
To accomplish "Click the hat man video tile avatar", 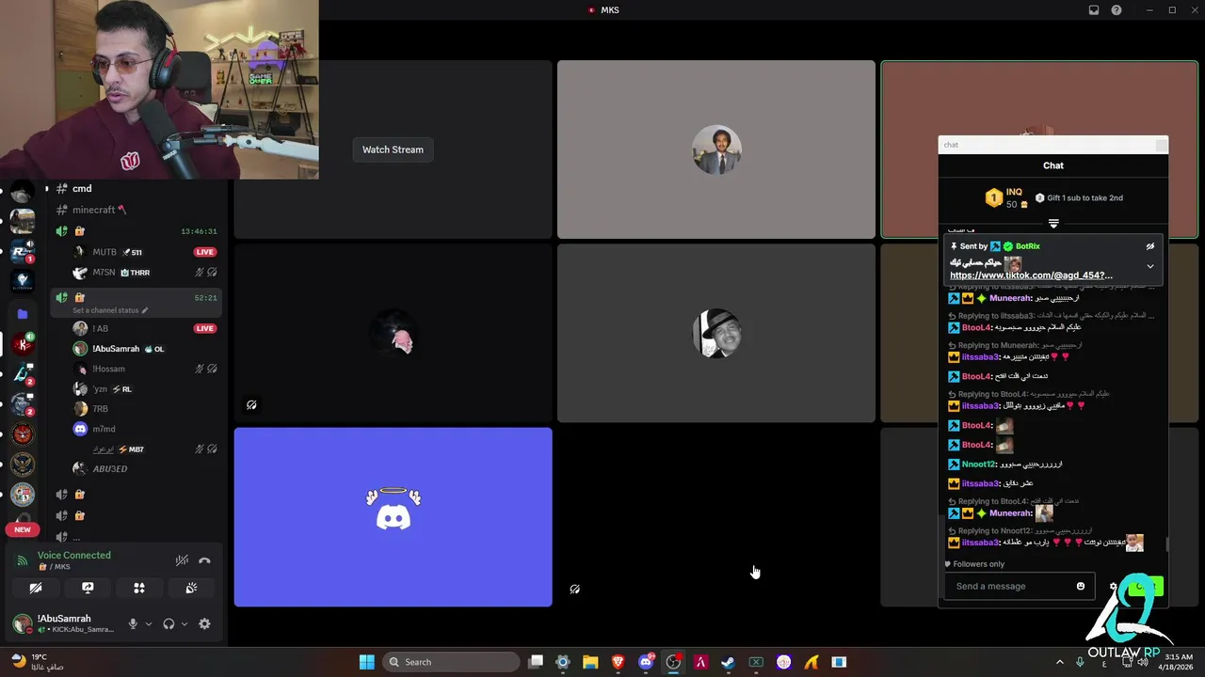I will 716,333.
